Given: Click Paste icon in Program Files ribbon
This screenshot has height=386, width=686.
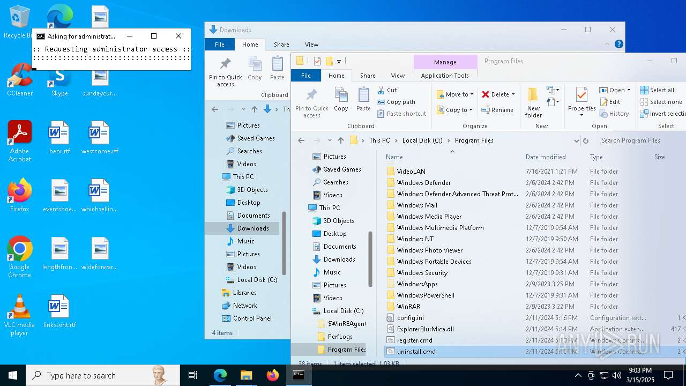Looking at the screenshot, I should 363,99.
